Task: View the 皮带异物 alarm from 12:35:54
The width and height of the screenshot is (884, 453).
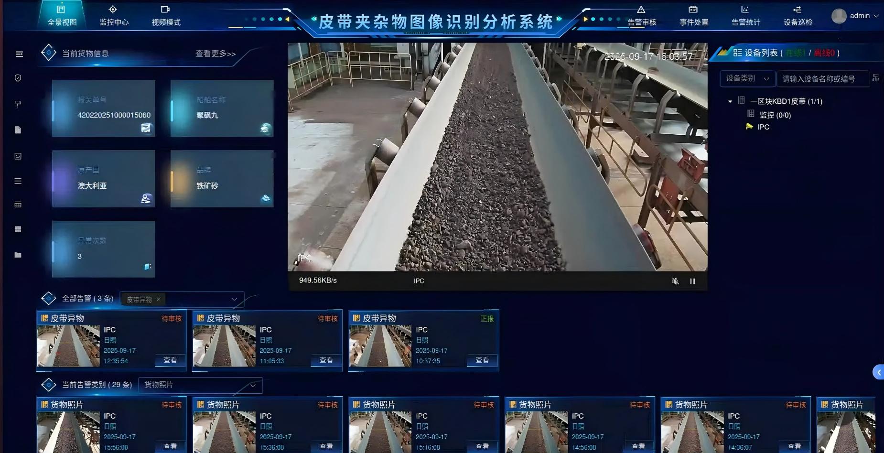Action: coord(170,360)
